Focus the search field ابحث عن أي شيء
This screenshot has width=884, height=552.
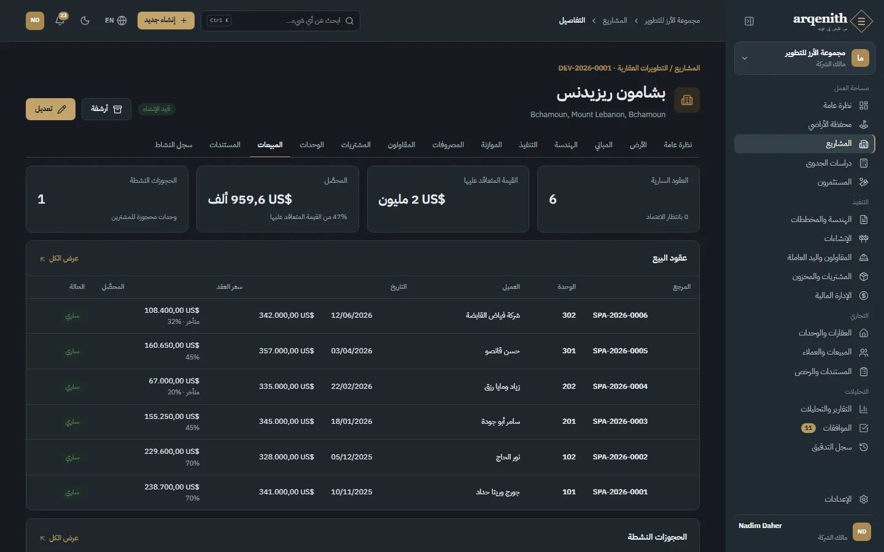(x=281, y=20)
